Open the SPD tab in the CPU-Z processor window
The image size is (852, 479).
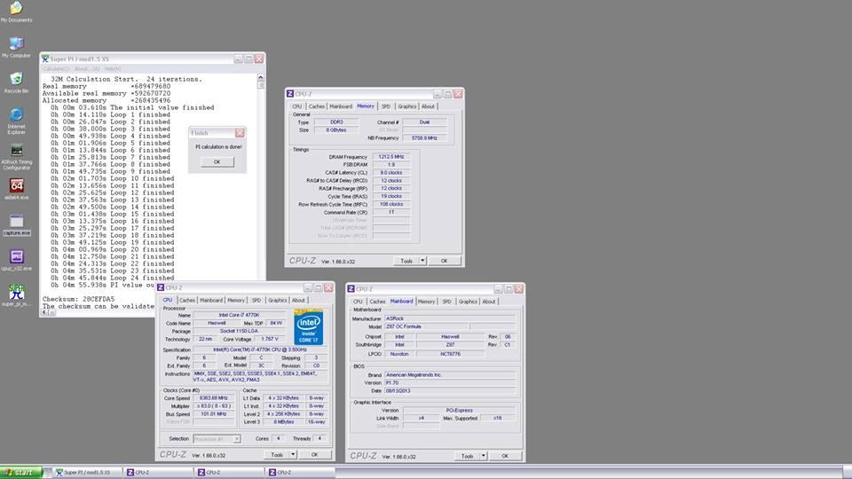tap(256, 301)
